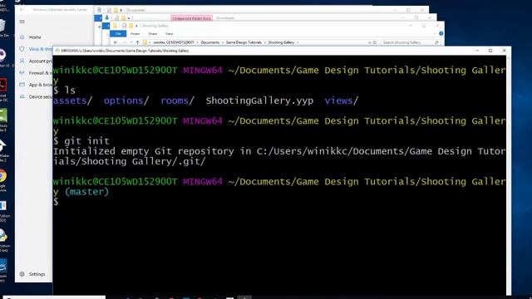Expand the explorer ribbon with the chevron
The height and width of the screenshot is (299, 532).
click(435, 34)
